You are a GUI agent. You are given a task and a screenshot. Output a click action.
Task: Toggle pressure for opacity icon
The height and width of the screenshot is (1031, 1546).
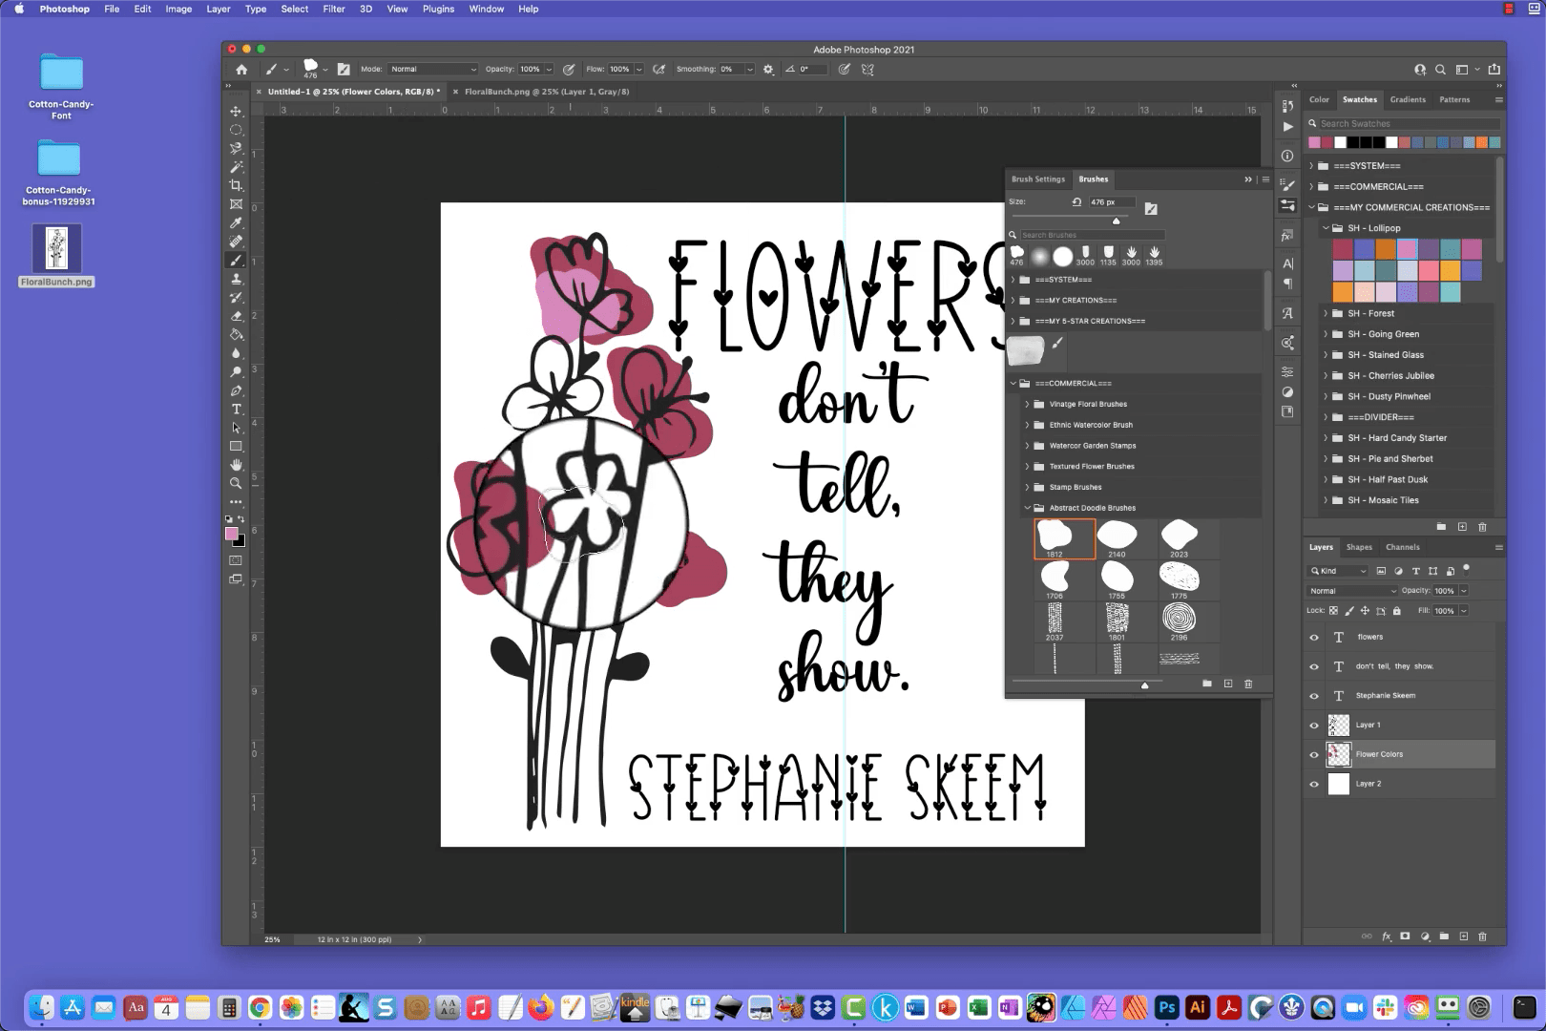pos(569,70)
